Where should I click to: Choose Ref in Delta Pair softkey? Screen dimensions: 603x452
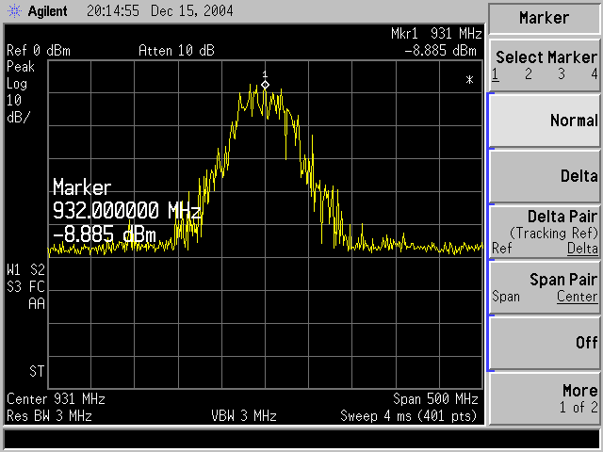[502, 249]
